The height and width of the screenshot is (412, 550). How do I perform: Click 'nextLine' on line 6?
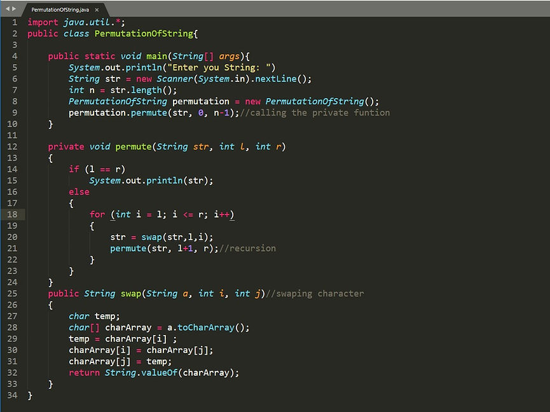pyautogui.click(x=276, y=79)
